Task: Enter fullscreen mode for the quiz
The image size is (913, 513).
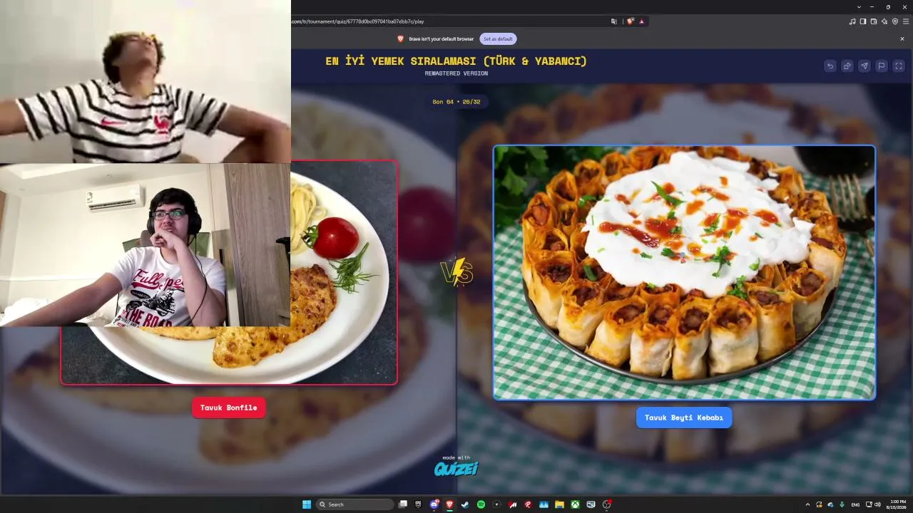Action: [899, 66]
